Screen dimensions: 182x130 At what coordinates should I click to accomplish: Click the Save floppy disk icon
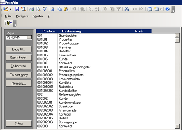point(17,9)
